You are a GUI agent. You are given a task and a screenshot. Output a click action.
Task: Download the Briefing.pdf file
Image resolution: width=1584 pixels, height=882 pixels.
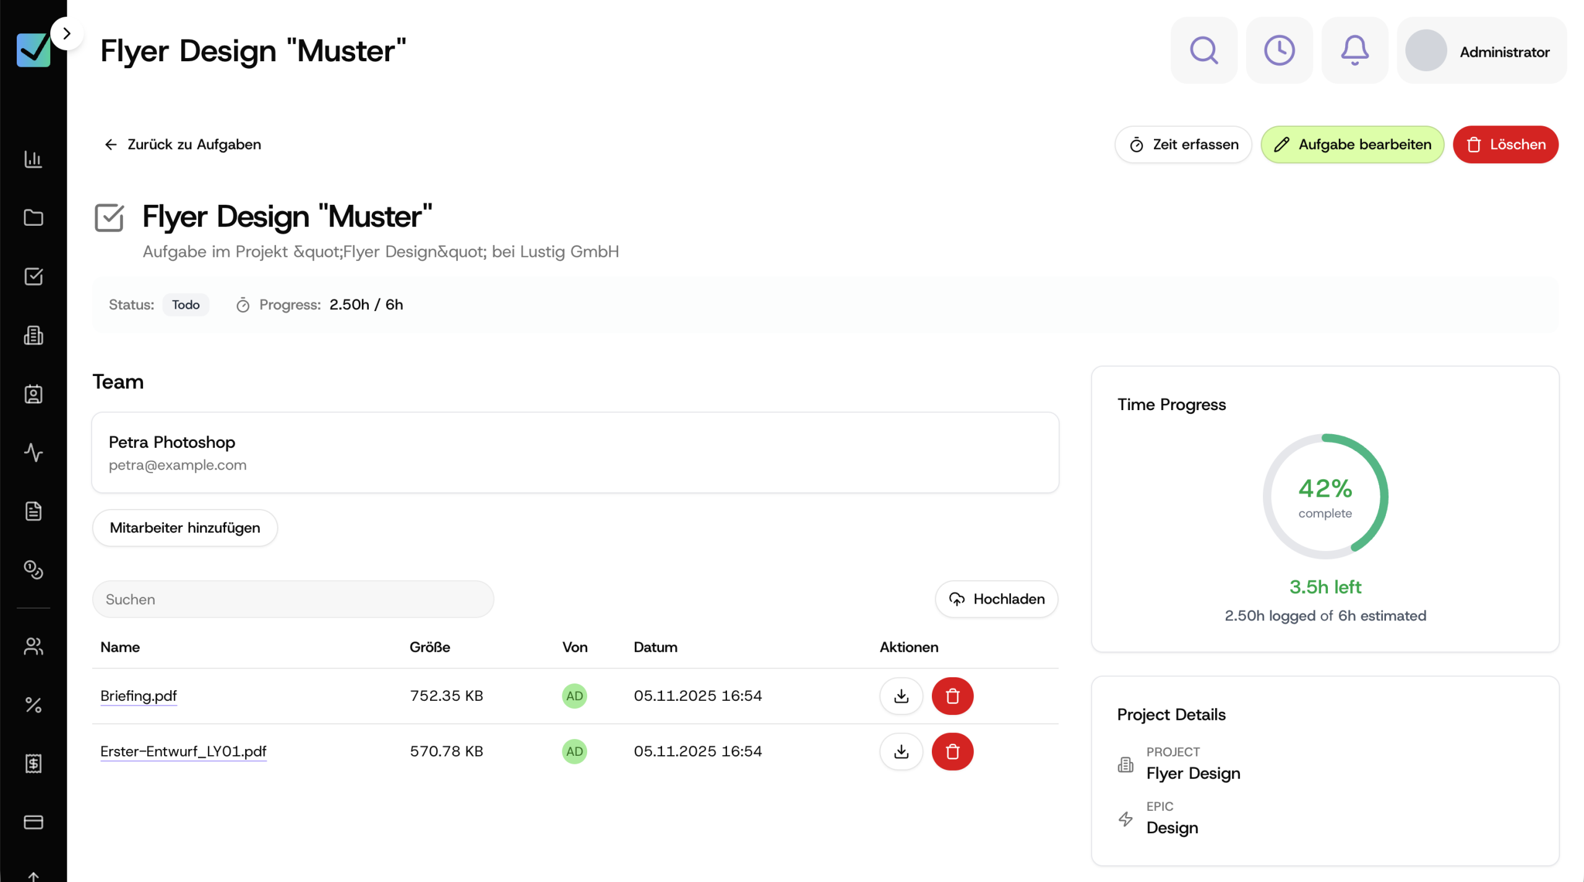(901, 696)
